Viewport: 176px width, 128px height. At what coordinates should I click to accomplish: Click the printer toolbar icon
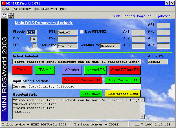(x=10, y=15)
